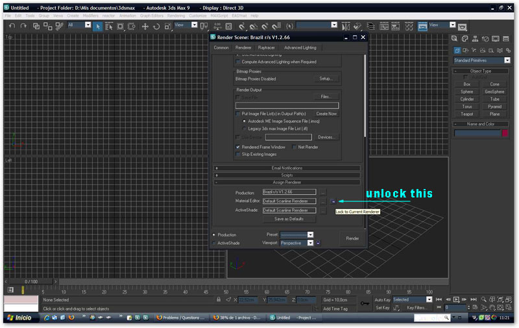Toggle the selection lock padlock icon
519x328 pixels.
219,299
